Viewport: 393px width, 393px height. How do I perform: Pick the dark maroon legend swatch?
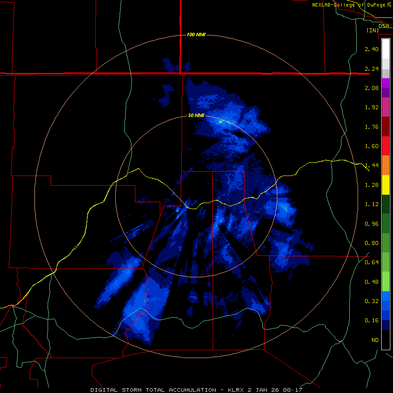386,127
